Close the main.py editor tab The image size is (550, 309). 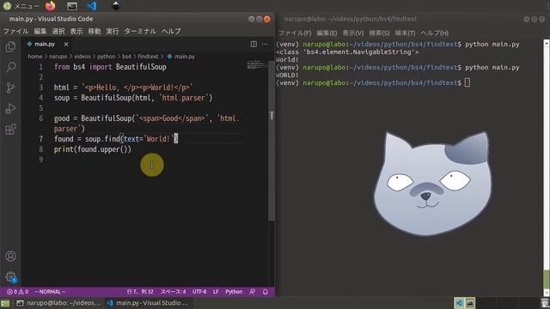(x=66, y=44)
